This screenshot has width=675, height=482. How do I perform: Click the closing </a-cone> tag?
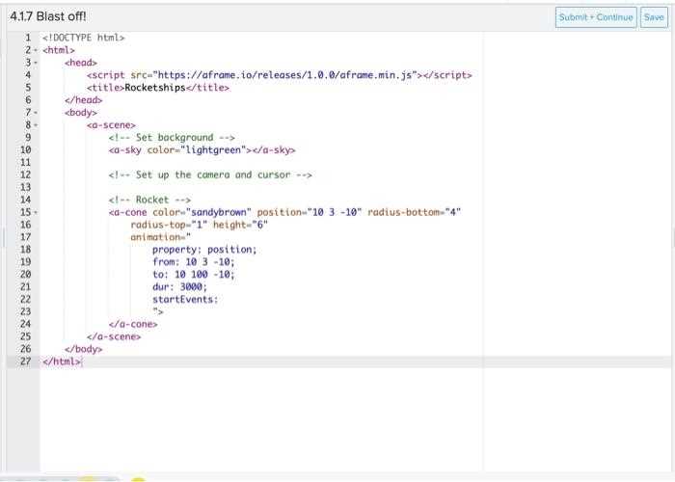click(x=133, y=325)
